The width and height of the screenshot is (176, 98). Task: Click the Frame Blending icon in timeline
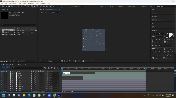click(x=52, y=68)
